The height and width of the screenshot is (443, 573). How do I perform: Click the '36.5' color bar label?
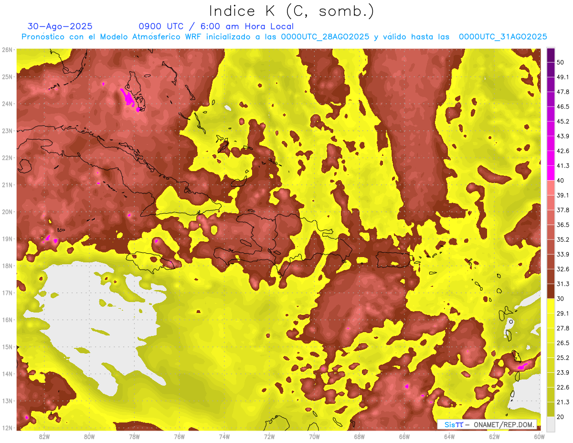pyautogui.click(x=562, y=225)
